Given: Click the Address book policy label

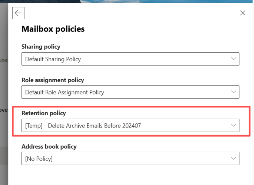Looking at the screenshot, I should pyautogui.click(x=49, y=146).
